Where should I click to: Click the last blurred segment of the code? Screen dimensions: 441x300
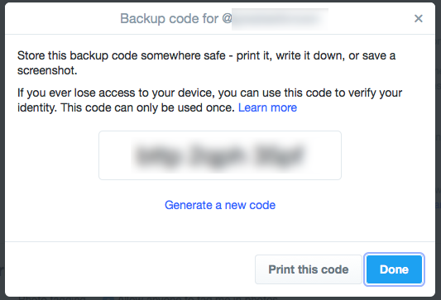pyautogui.click(x=278, y=155)
